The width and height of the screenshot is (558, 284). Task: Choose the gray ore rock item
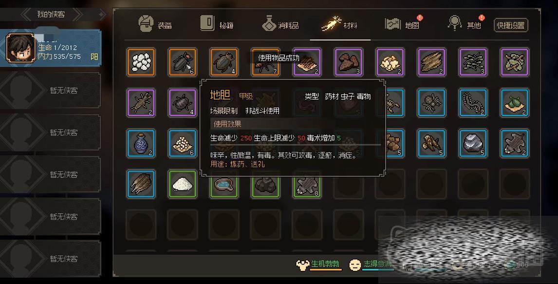pyautogui.click(x=473, y=143)
